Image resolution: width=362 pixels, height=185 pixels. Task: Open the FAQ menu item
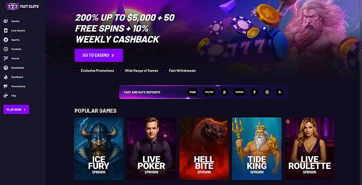[10, 96]
